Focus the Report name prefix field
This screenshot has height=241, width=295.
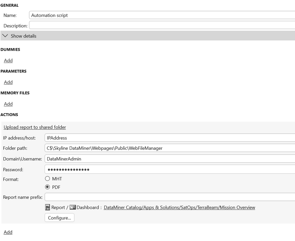click(170, 197)
